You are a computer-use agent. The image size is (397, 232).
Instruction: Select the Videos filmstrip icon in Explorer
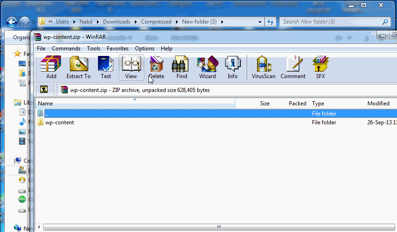(22, 141)
